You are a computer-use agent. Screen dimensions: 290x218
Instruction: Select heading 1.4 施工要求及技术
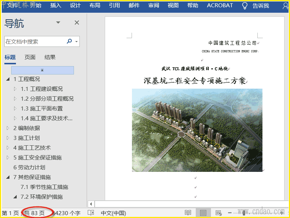coord(47,118)
